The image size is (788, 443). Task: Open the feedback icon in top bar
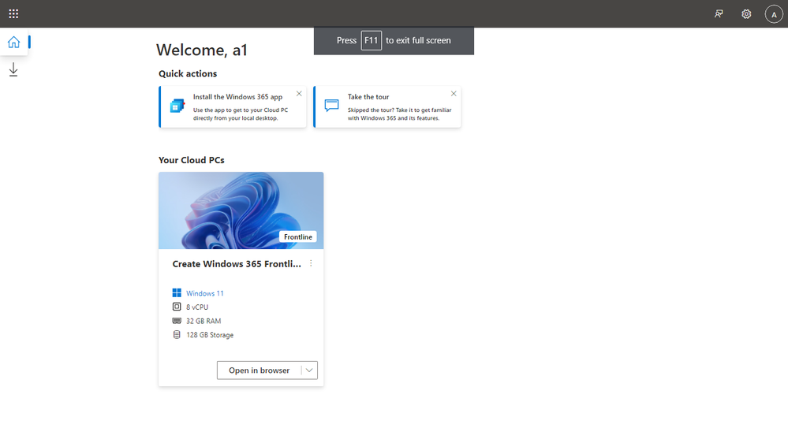coord(719,14)
